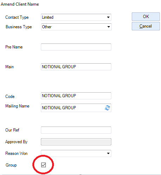Image resolution: width=161 pixels, height=175 pixels.
Task: Click the refresh icon in Mailing Name field
Action: click(x=107, y=108)
